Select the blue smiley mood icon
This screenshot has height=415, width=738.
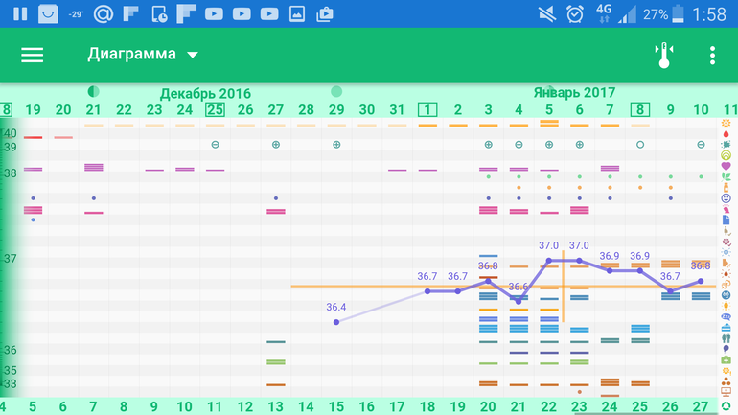point(726,198)
